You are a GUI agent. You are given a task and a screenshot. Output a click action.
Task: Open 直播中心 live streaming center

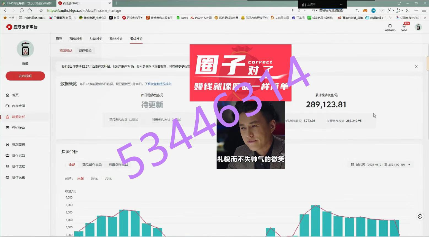pyautogui.click(x=390, y=27)
